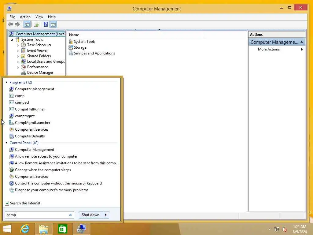
Task: Open Allow Remote Assistance invitations result
Action: point(67,163)
